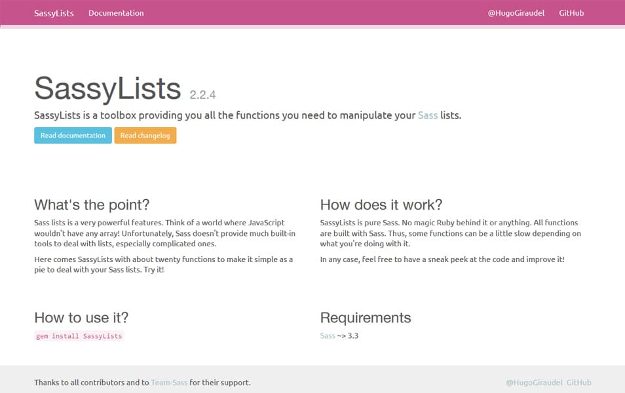The height and width of the screenshot is (393, 625).
Task: Click the What's the point? heading
Action: click(x=92, y=204)
